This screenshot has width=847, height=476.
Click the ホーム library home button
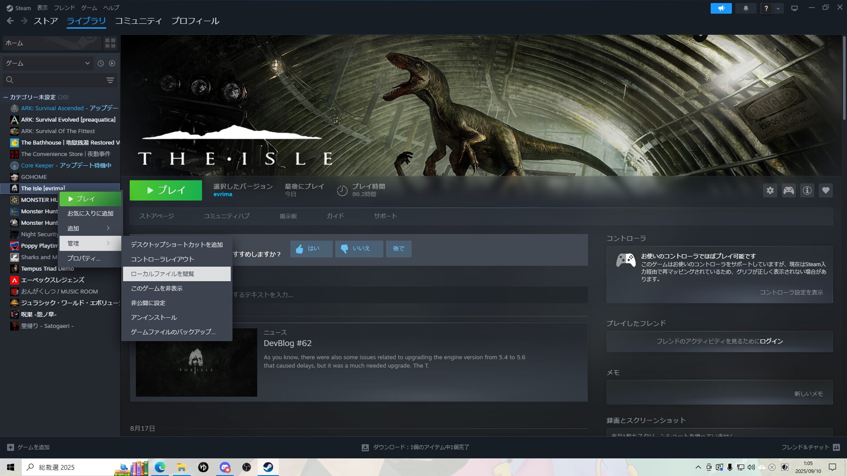point(52,43)
